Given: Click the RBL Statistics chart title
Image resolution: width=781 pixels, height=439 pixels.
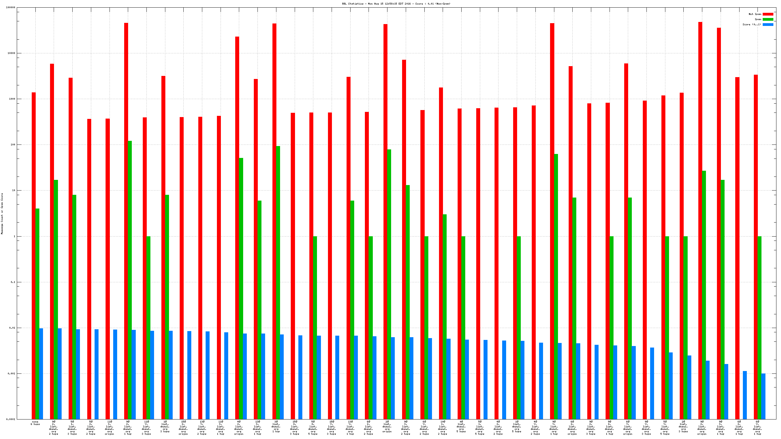Looking at the screenshot, I should (396, 4).
